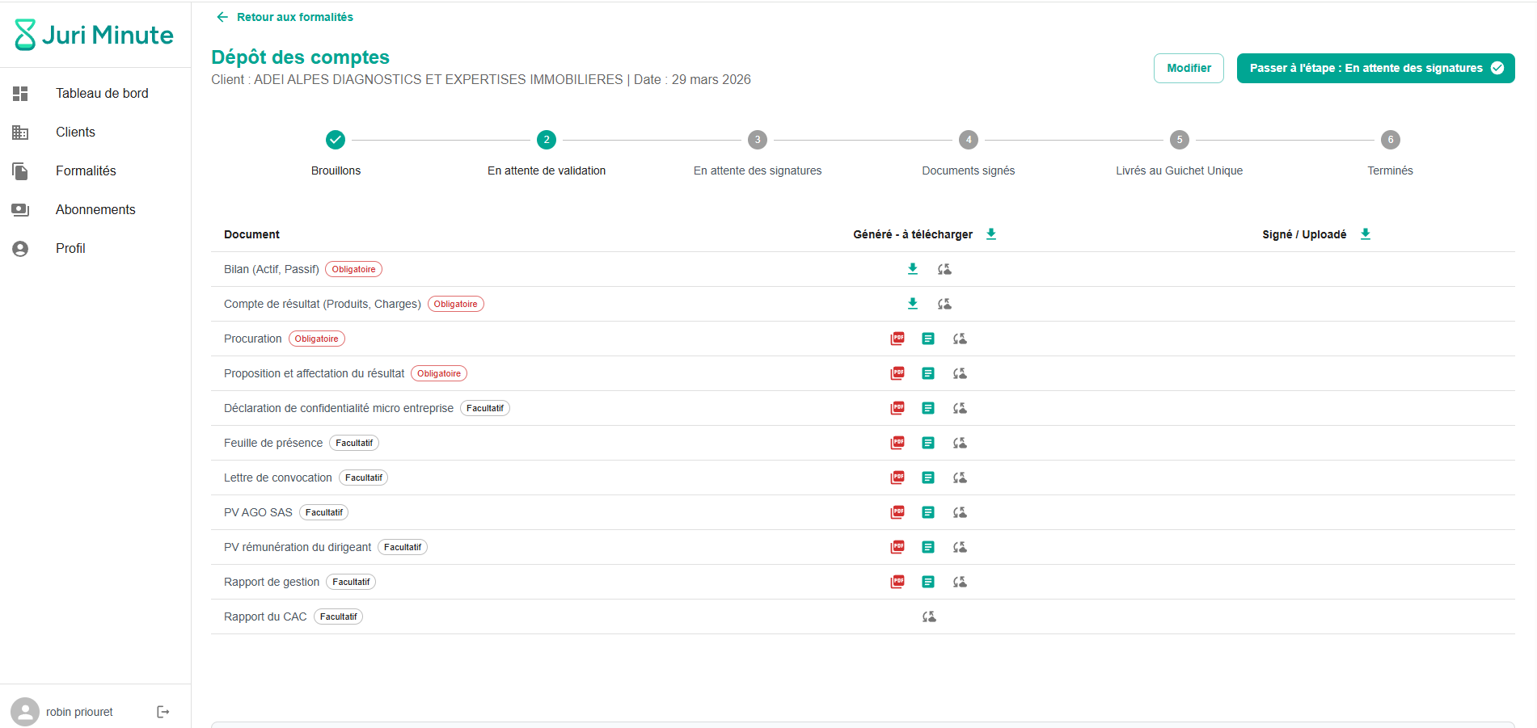Click the Modifier button
The image size is (1537, 728).
1188,68
